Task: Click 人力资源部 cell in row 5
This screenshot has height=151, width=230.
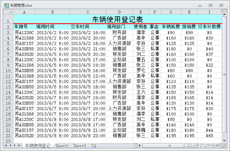Action: [120, 43]
